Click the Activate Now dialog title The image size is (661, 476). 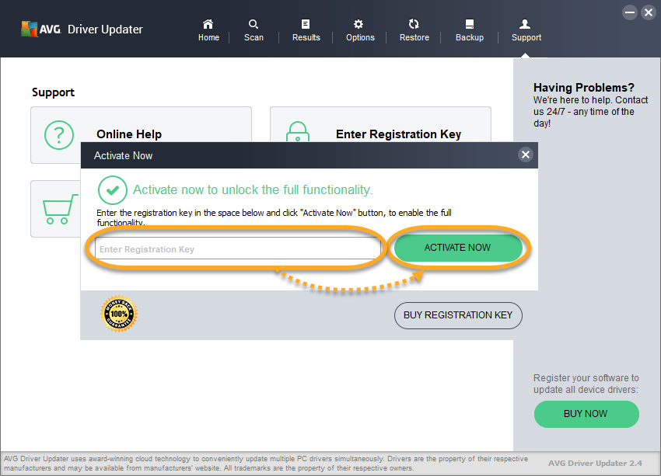click(x=123, y=156)
